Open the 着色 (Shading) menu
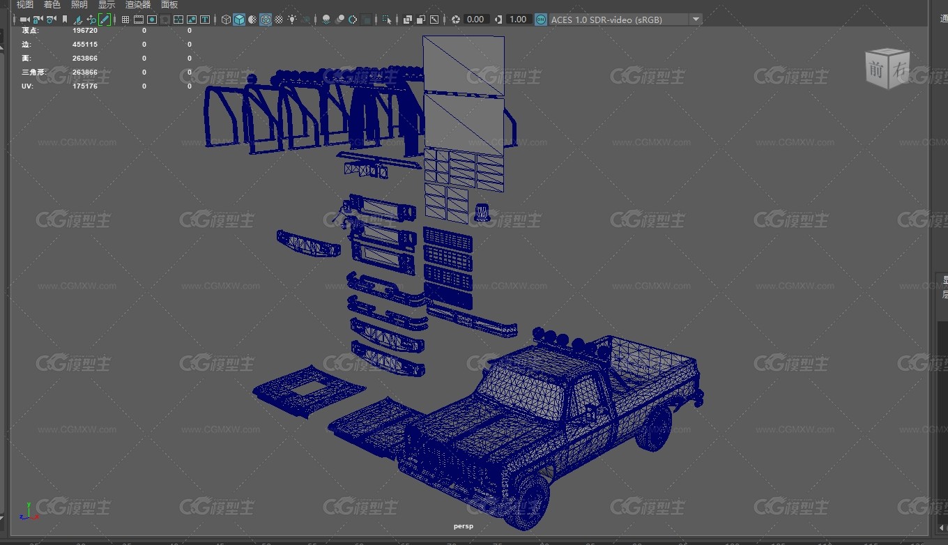The width and height of the screenshot is (948, 545). tap(52, 4)
